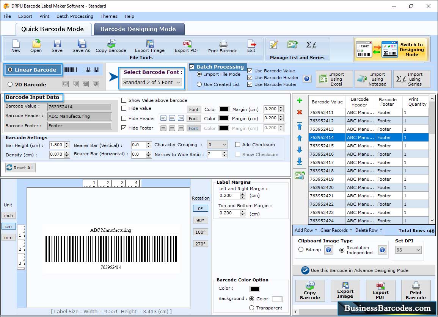This screenshot has width=438, height=317.
Task: Select Use Created List option
Action: pyautogui.click(x=199, y=84)
